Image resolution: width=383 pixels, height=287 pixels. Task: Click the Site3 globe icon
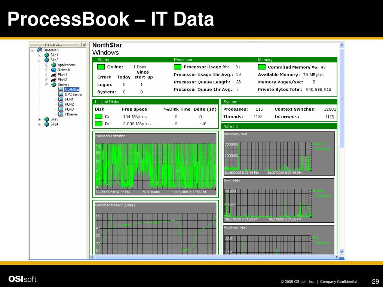point(47,119)
